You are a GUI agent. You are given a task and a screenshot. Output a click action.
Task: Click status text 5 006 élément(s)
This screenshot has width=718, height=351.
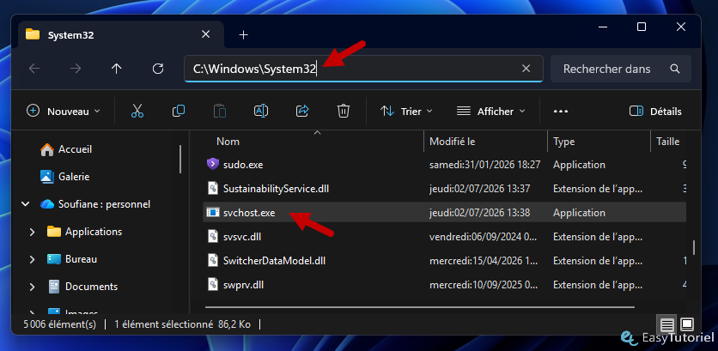(x=60, y=324)
